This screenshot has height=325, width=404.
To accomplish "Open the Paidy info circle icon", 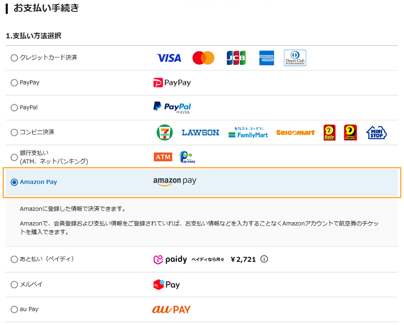I will tap(265, 260).
